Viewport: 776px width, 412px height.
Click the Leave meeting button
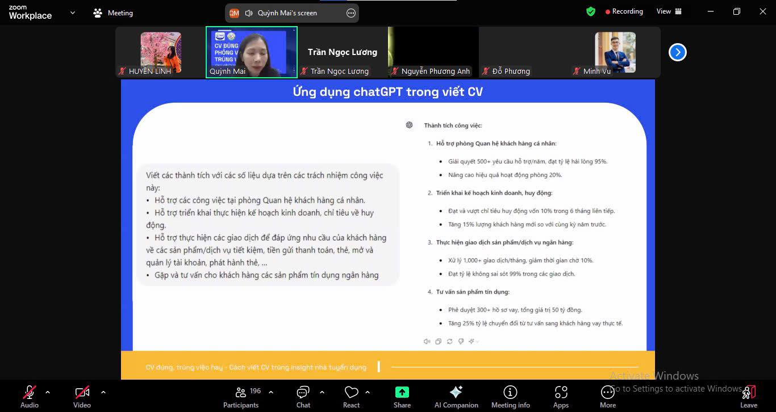(748, 396)
